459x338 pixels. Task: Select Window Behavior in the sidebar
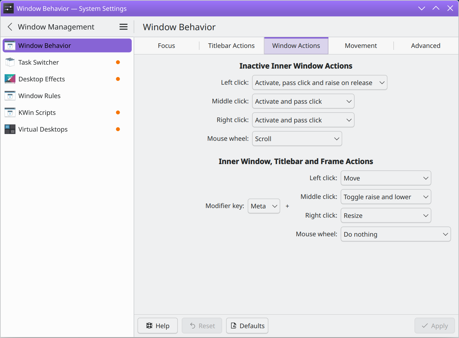67,46
